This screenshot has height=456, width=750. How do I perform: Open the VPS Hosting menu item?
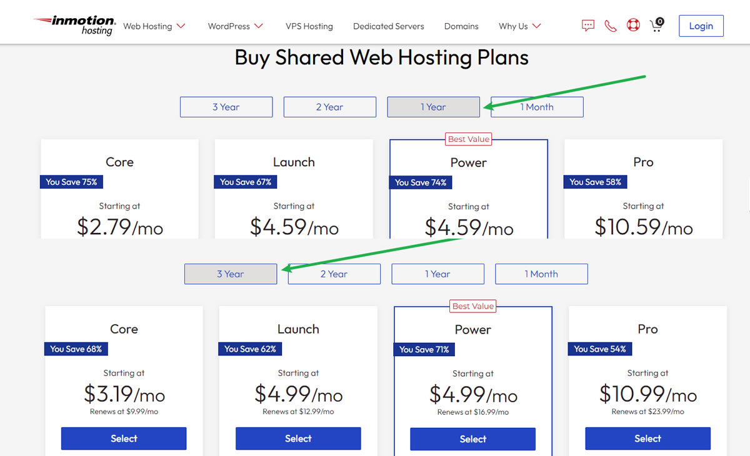pyautogui.click(x=309, y=26)
